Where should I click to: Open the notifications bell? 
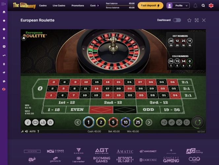coord(195,6)
